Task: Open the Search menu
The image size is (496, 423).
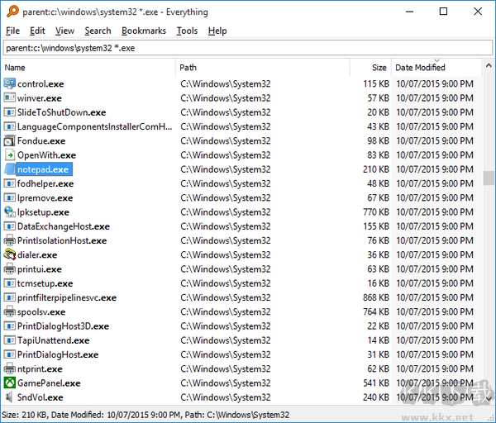Action: tap(98, 31)
